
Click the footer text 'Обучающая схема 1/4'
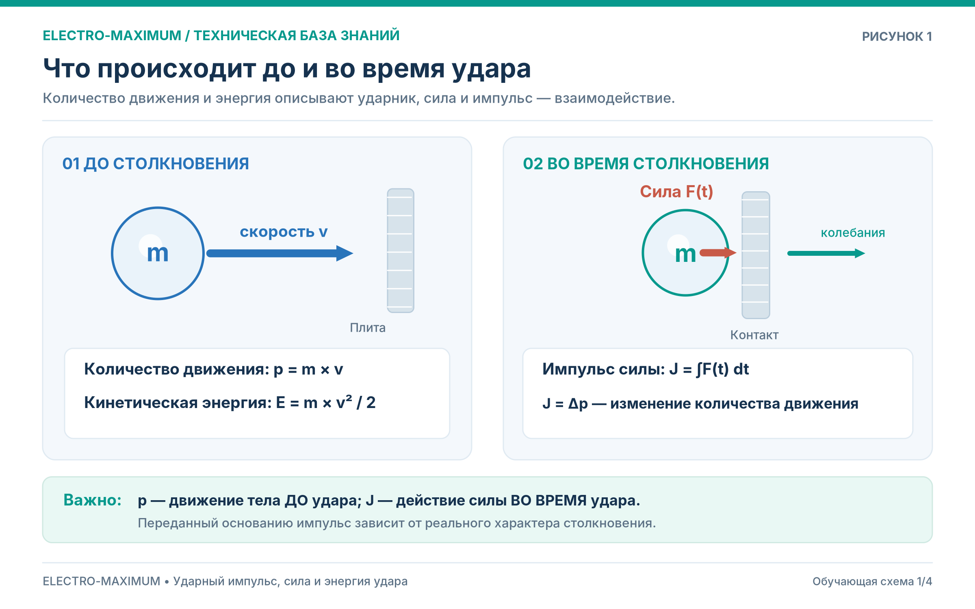point(872,581)
